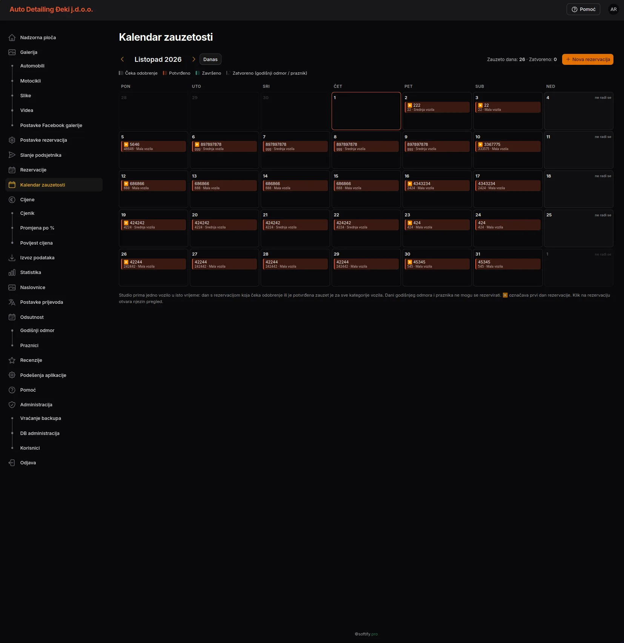The height and width of the screenshot is (643, 624).
Task: Click the Auto Detailing Đeki j.d.o.o. logo
Action: 51,9
